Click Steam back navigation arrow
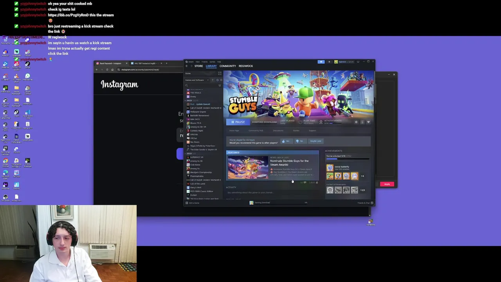This screenshot has width=501, height=282. tap(186, 66)
